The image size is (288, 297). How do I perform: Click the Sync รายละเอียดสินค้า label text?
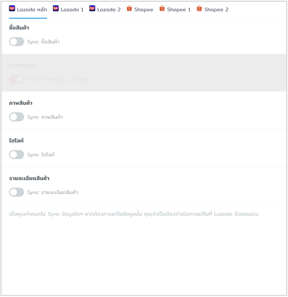pos(52,192)
